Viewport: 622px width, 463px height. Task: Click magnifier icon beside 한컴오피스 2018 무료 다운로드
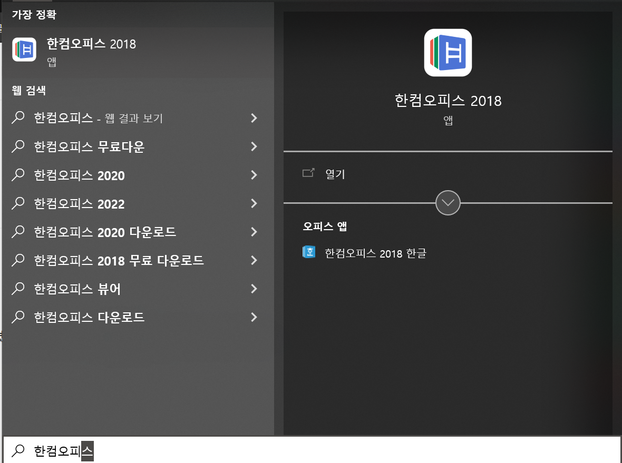[18, 260]
